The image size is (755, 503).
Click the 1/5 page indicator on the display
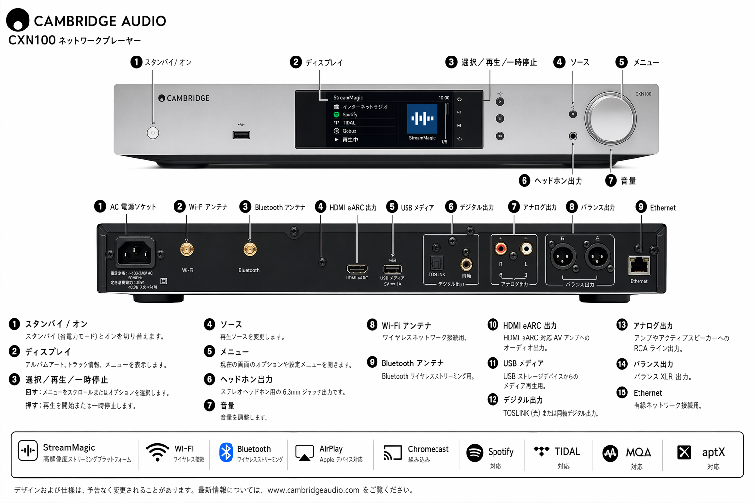coord(444,142)
